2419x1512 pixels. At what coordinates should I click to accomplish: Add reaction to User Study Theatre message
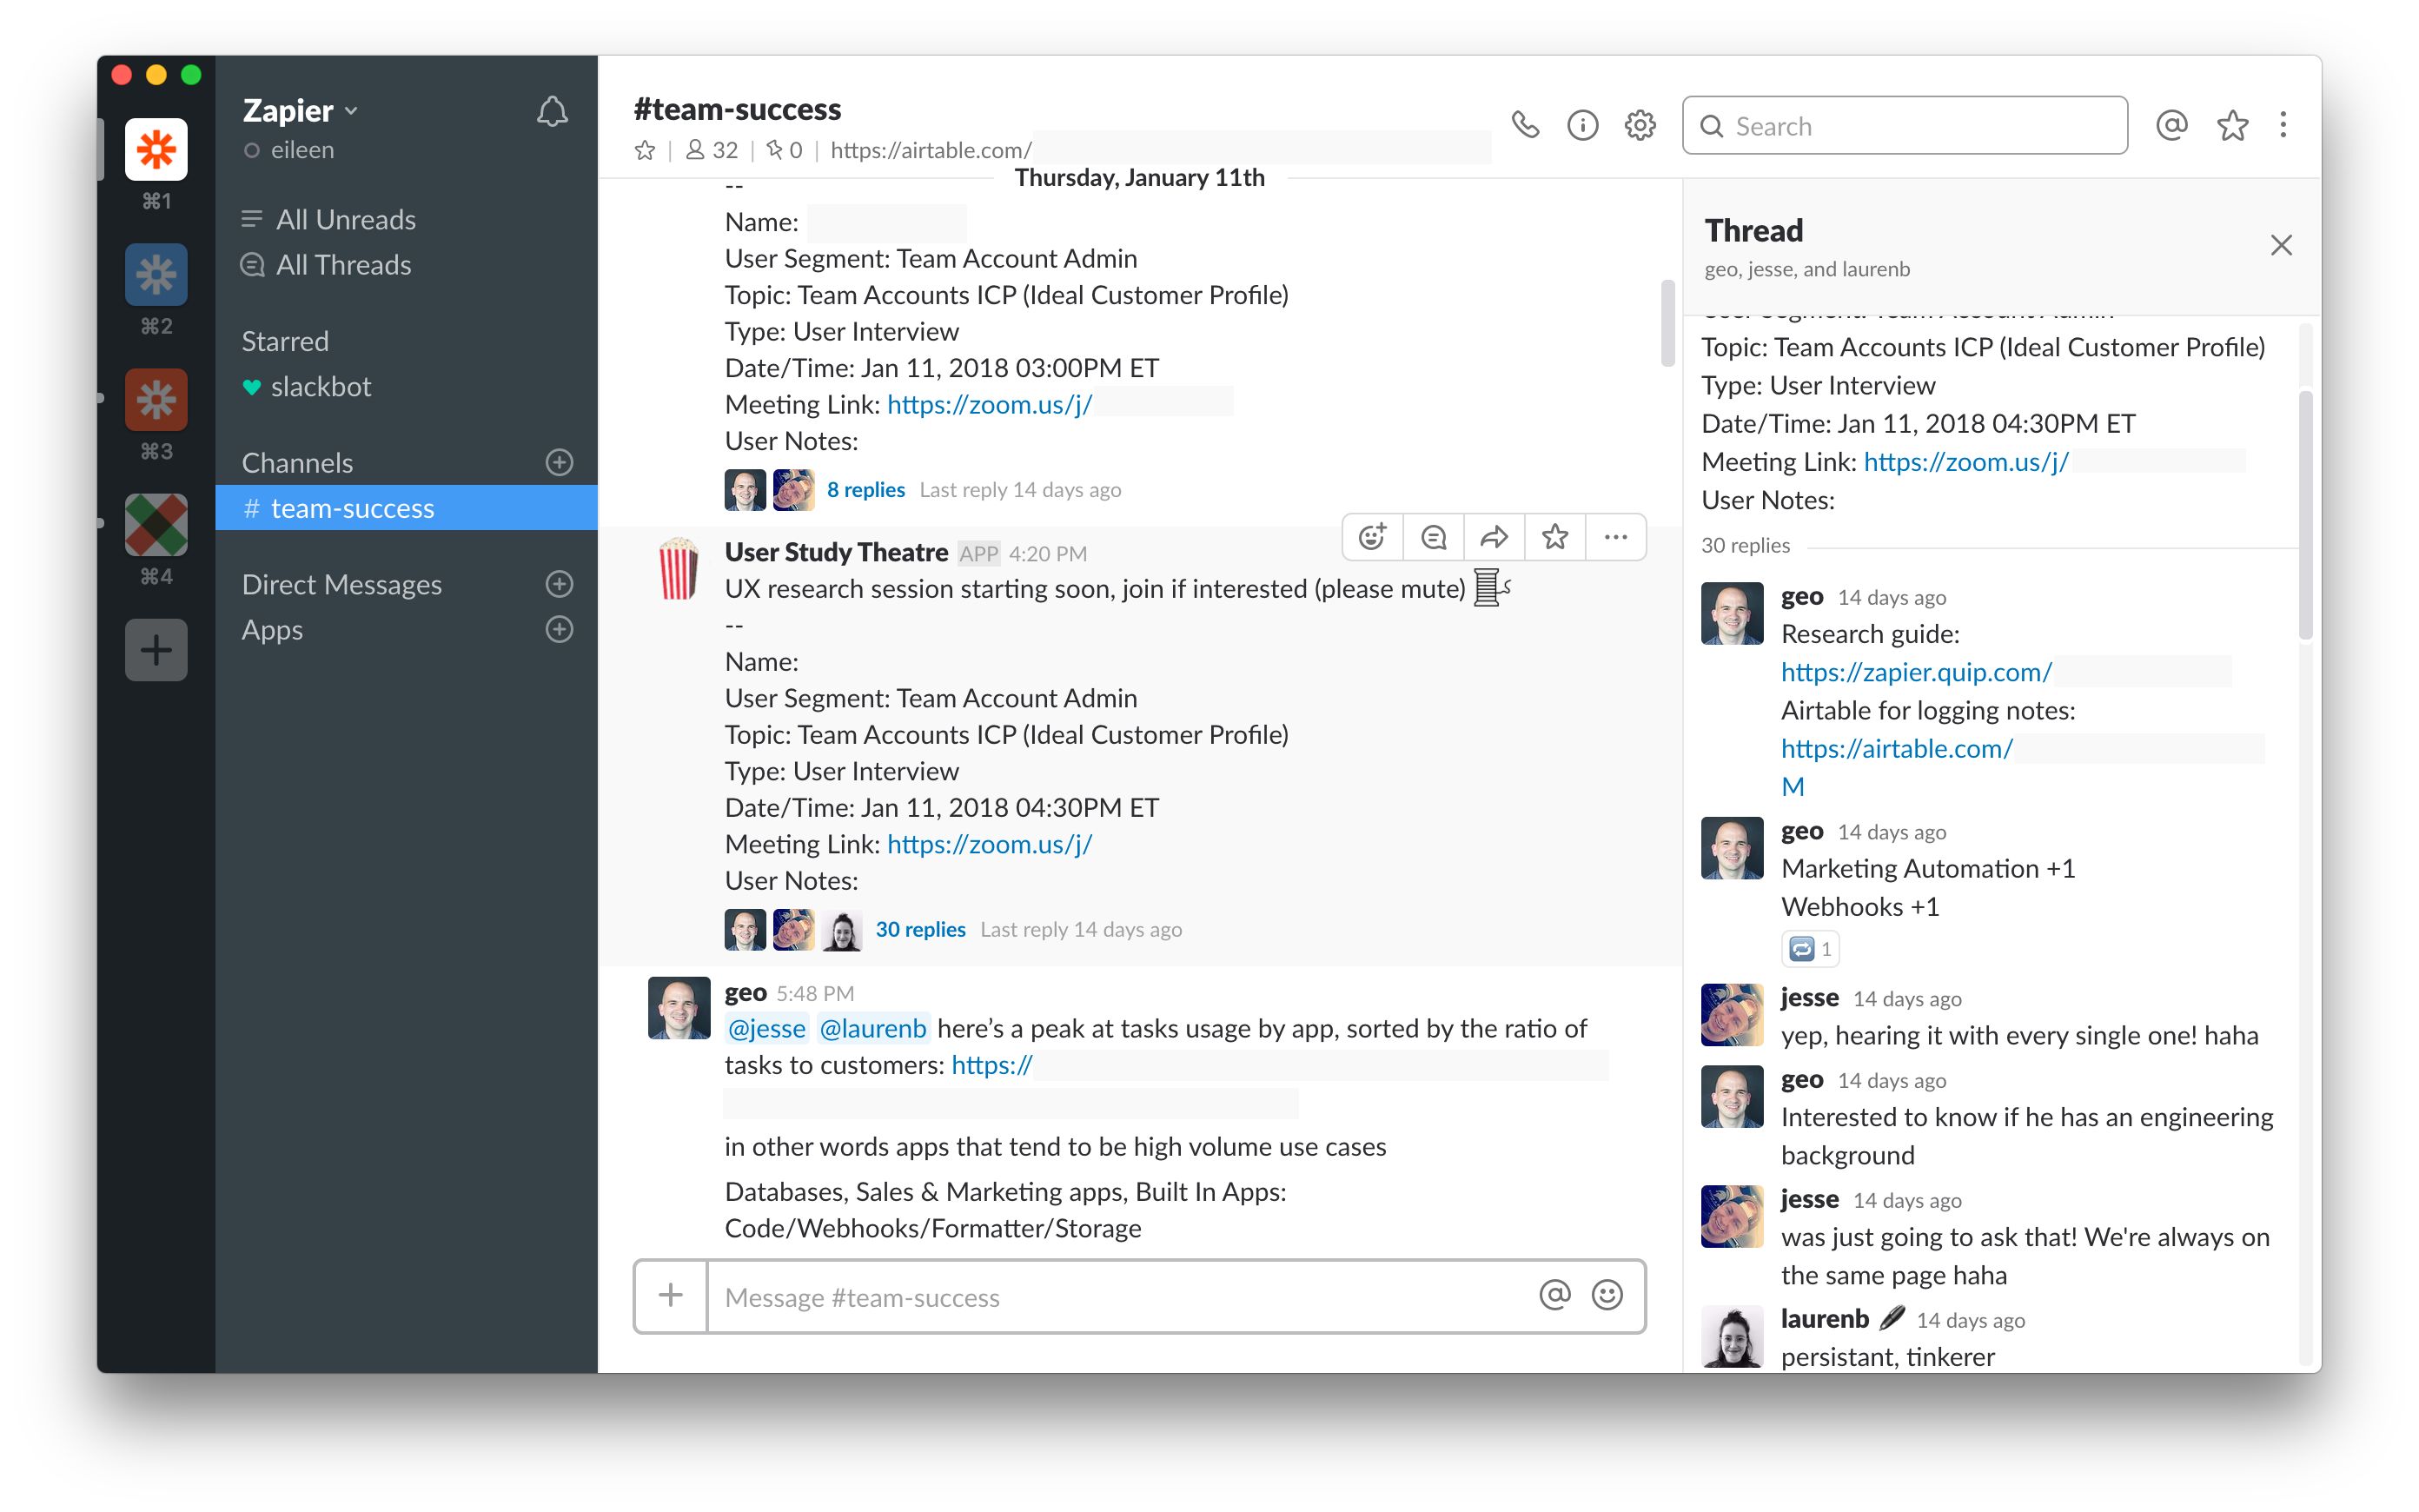pos(1373,537)
